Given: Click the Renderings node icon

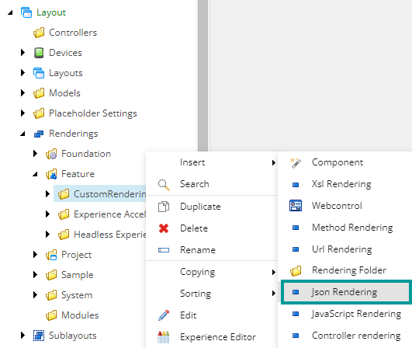Looking at the screenshot, I should [x=39, y=134].
